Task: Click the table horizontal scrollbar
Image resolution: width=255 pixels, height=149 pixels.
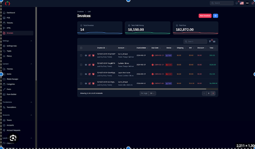Action: tap(142, 89)
